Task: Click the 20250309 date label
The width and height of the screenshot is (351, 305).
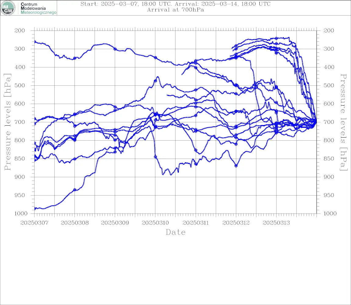Action: [115, 223]
